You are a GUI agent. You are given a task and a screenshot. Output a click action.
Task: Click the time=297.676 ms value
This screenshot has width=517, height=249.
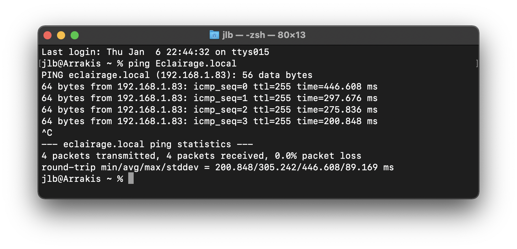tap(337, 98)
